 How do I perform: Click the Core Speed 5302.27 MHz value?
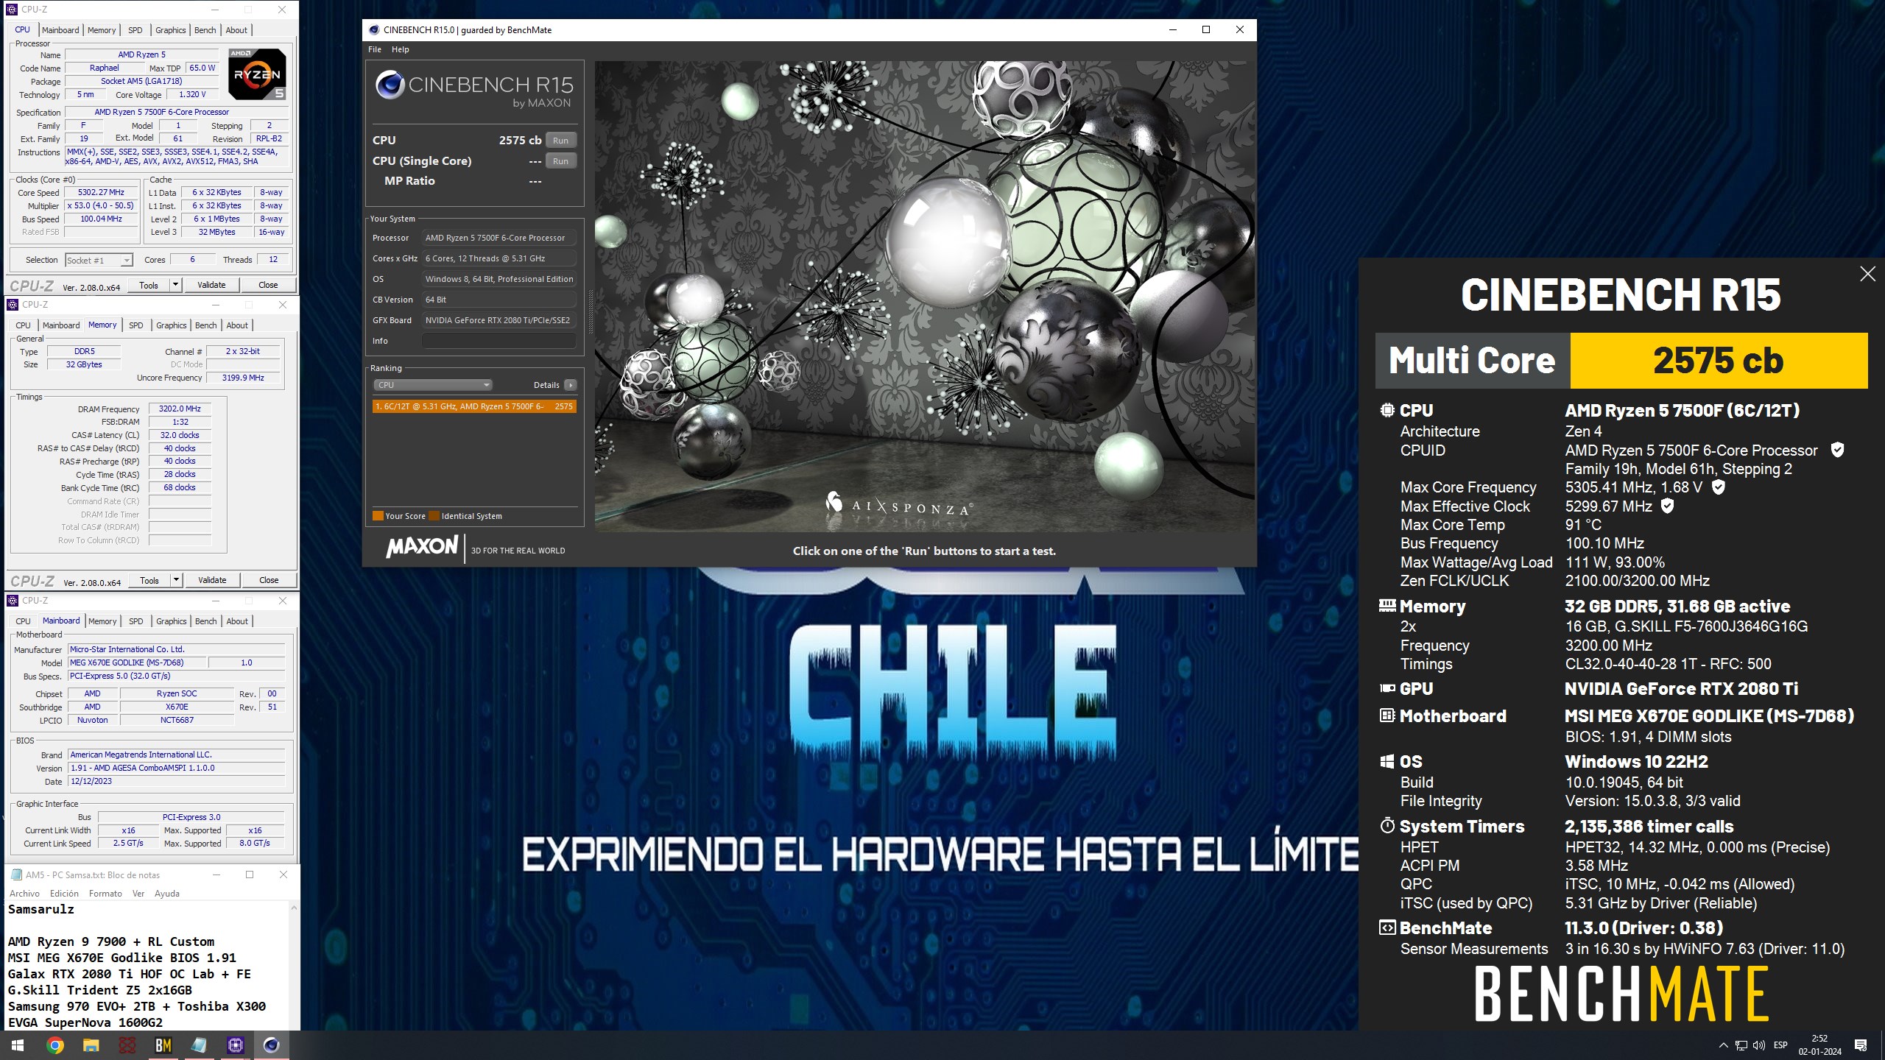coord(102,192)
